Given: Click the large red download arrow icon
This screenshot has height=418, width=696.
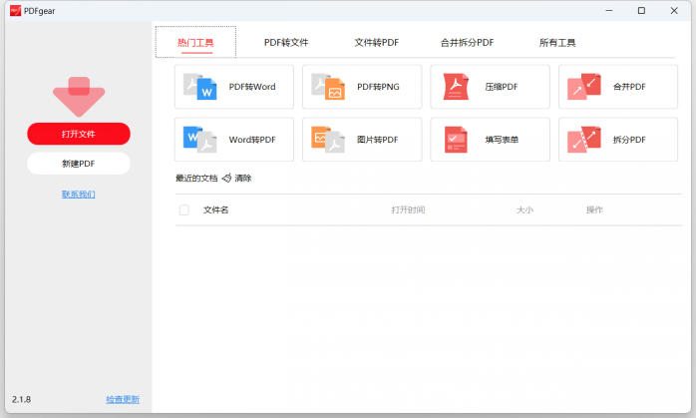Looking at the screenshot, I should pyautogui.click(x=79, y=97).
